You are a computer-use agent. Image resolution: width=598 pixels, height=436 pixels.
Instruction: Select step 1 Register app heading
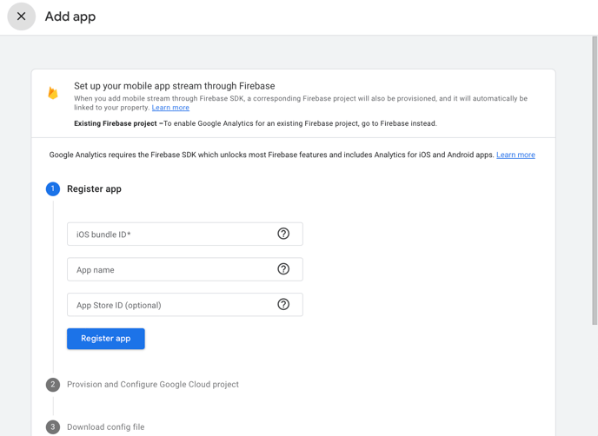coord(94,188)
